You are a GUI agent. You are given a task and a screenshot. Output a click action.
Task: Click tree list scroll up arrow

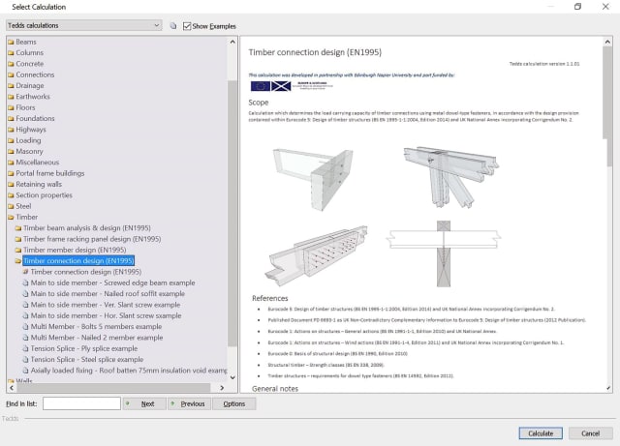click(232, 42)
